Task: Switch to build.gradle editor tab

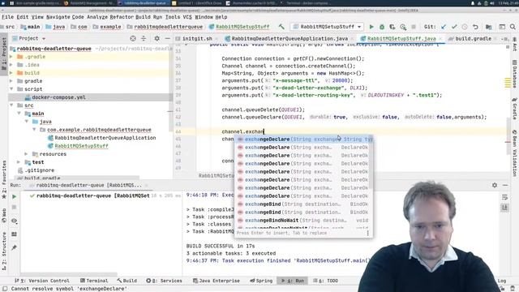Action: (473, 39)
